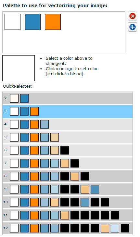Choose the 9-color QuickPalette row
The width and height of the screenshot is (140, 237).
68,189
